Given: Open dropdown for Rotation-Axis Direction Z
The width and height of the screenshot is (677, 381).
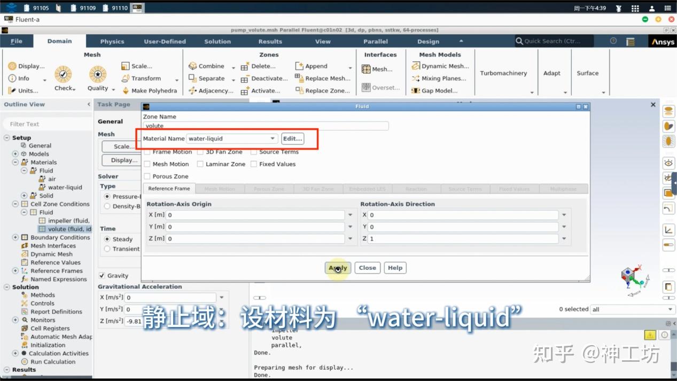Looking at the screenshot, I should point(564,239).
